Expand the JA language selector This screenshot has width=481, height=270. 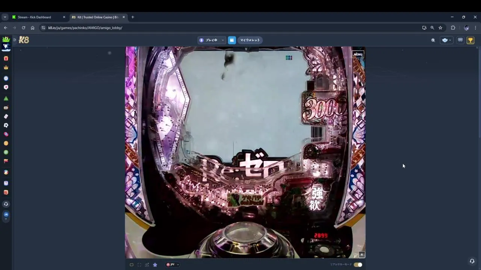(x=6, y=216)
